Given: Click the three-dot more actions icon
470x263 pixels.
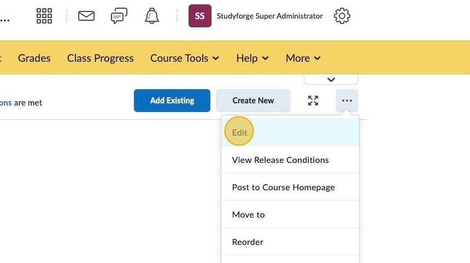Looking at the screenshot, I should tap(347, 101).
